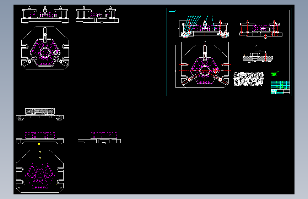Click the small circle right of the center bore

point(55,52)
